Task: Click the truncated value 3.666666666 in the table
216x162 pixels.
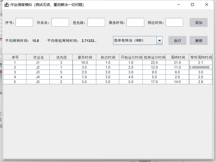Action: click(201, 67)
